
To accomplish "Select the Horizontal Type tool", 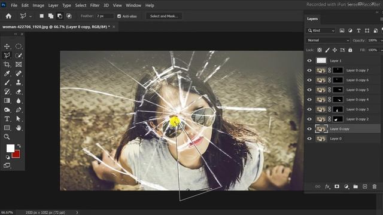I will (7, 119).
